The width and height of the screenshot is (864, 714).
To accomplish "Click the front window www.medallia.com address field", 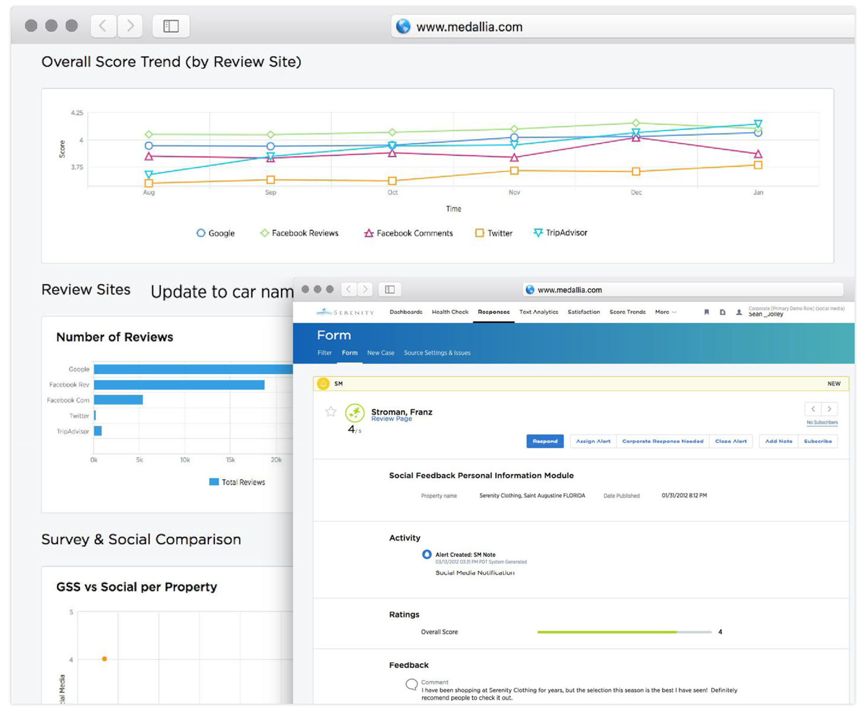I will coord(683,290).
